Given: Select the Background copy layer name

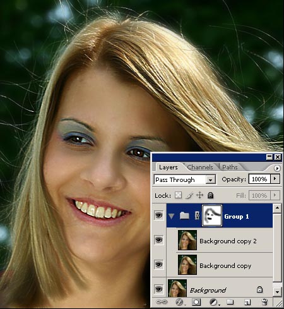Looking at the screenshot, I should [225, 266].
